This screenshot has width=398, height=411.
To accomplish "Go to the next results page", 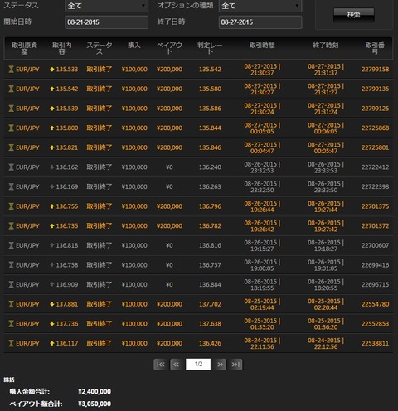I will [220, 365].
